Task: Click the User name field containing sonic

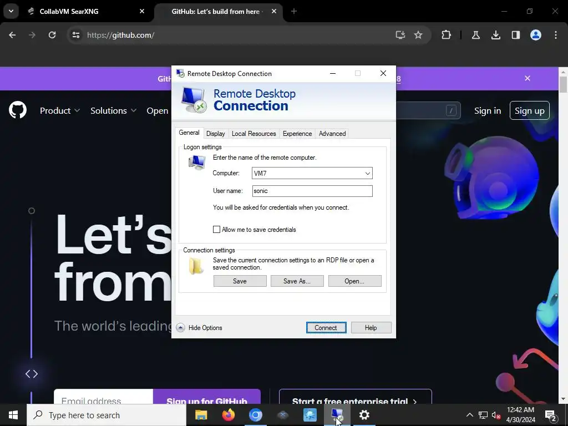Action: [x=312, y=191]
